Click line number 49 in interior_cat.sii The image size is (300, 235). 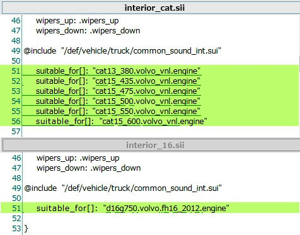tap(16, 51)
